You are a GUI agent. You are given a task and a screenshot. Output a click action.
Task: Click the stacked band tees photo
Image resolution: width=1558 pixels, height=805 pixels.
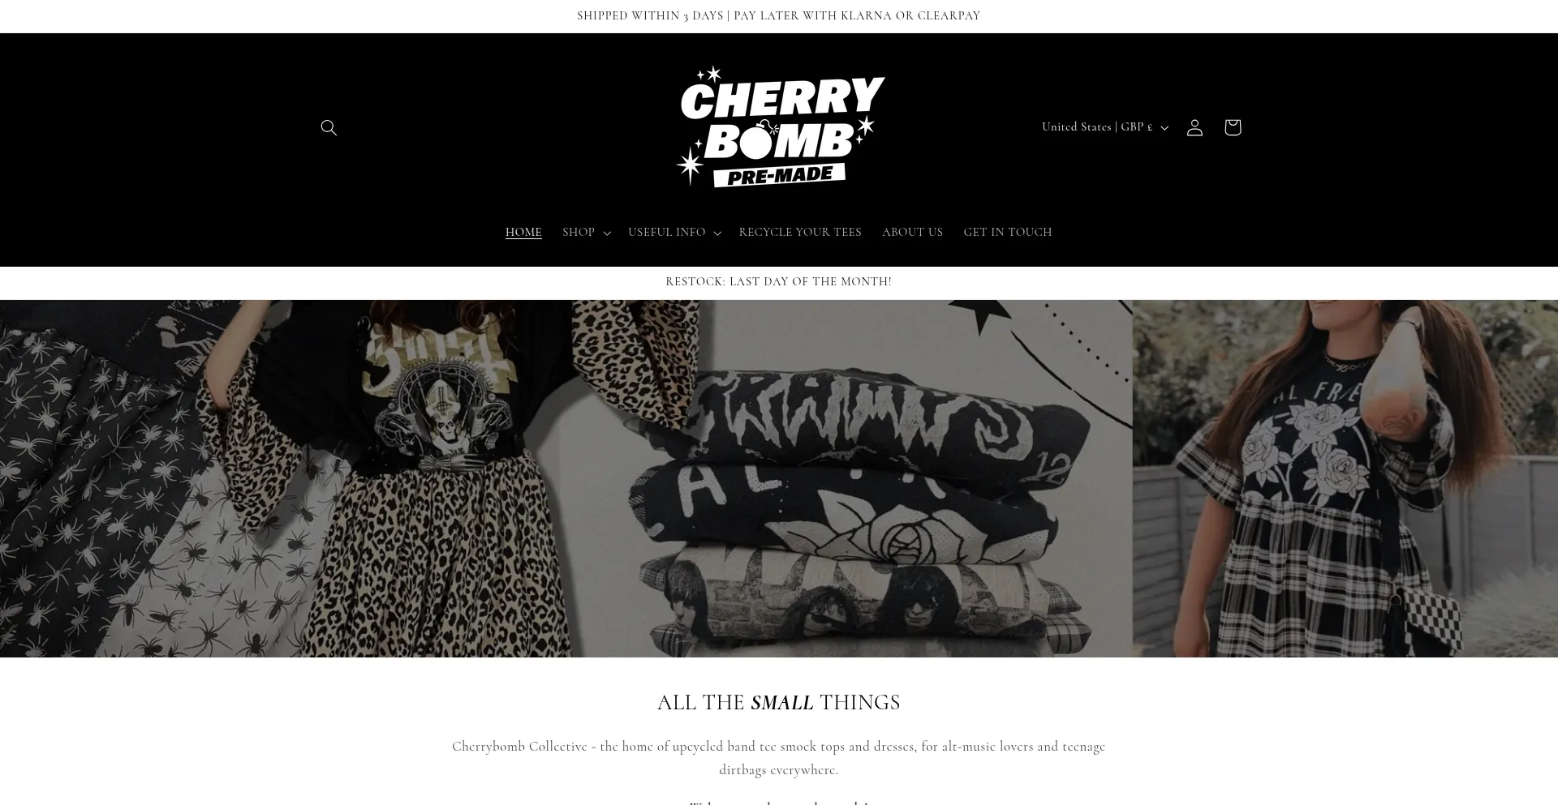coord(876,486)
